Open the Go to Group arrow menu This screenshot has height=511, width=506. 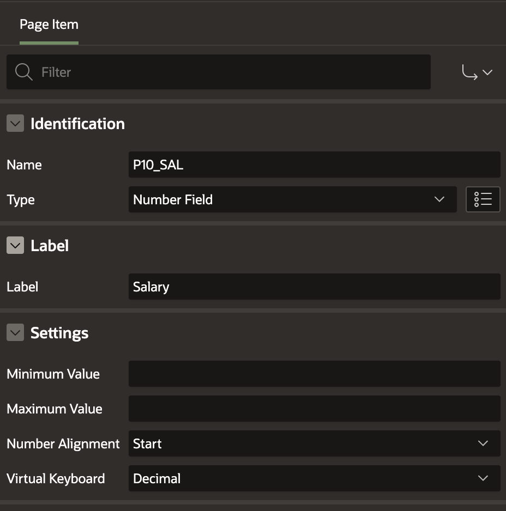click(477, 72)
